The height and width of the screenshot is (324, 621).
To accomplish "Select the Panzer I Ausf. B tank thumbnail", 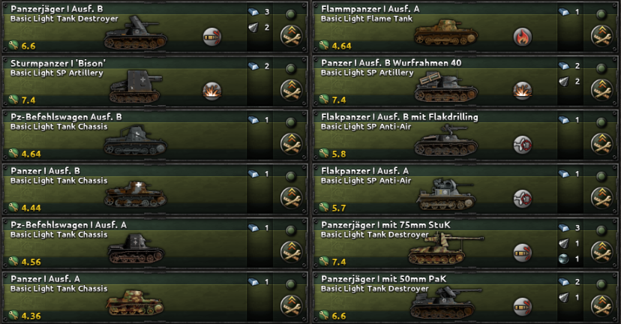I will (x=135, y=194).
